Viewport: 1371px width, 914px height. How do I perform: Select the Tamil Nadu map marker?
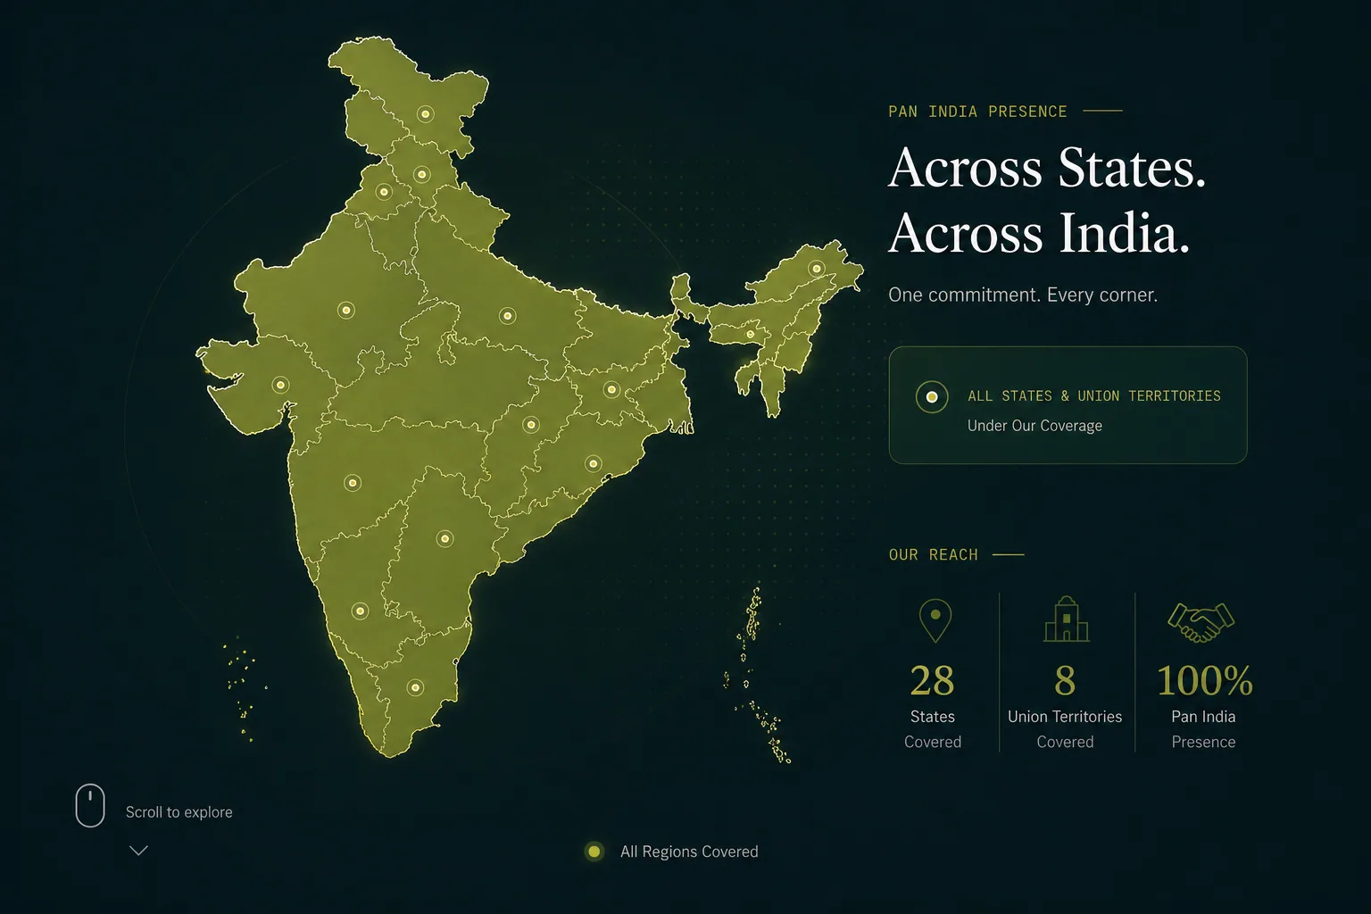pyautogui.click(x=415, y=688)
